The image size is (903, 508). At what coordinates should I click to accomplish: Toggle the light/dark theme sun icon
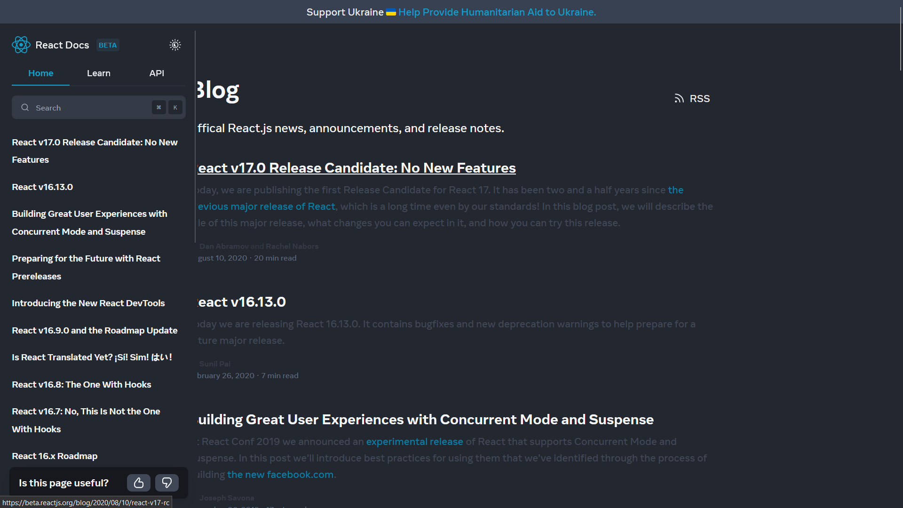tap(175, 45)
